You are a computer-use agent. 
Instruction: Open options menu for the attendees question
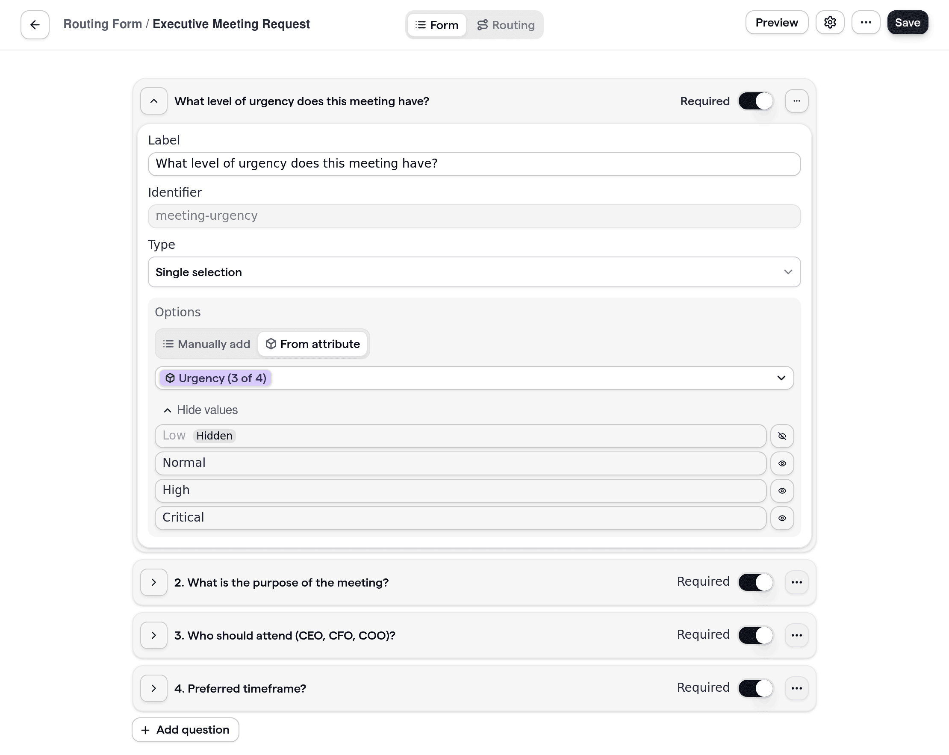tap(797, 635)
